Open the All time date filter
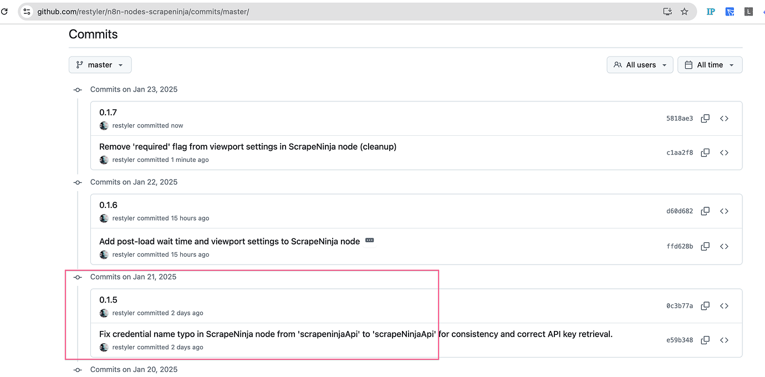 (710, 65)
